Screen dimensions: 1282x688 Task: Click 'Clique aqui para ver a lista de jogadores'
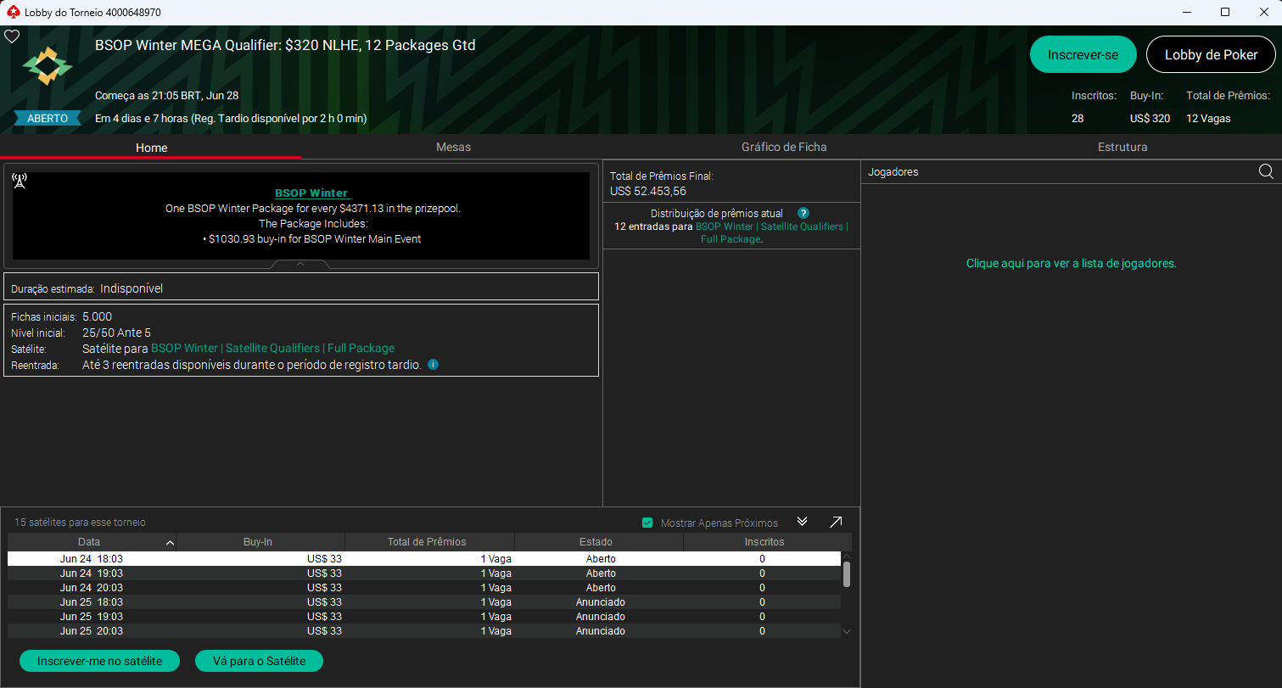1072,263
